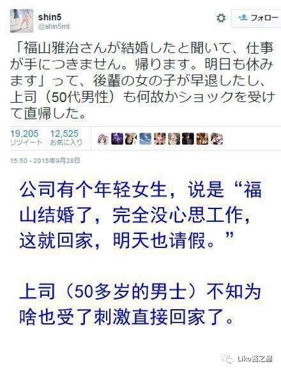The height and width of the screenshot is (371, 281).
Task: Click the Liko酱之屋 watermark text
Action: (x=255, y=359)
